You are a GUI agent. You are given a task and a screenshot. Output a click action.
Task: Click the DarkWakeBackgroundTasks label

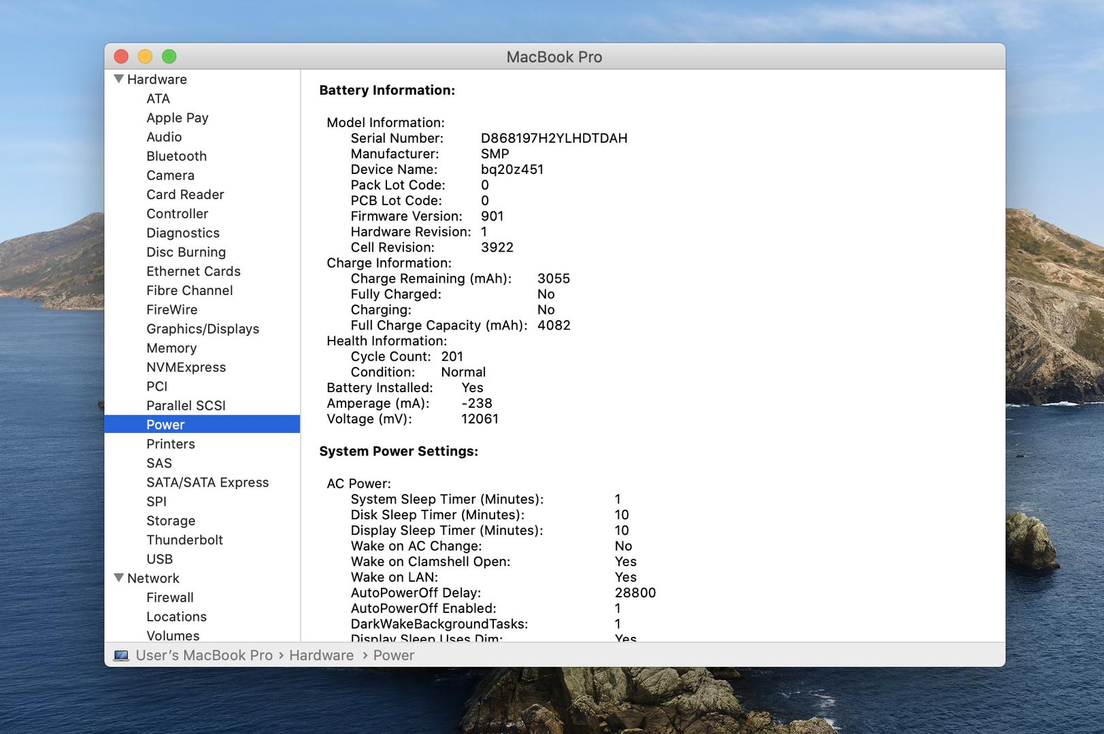[439, 624]
